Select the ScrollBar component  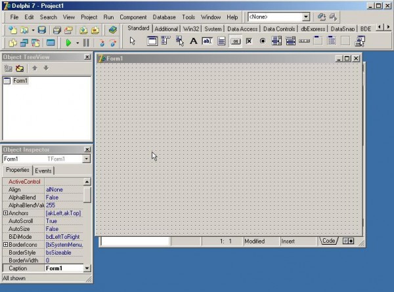tap(304, 41)
